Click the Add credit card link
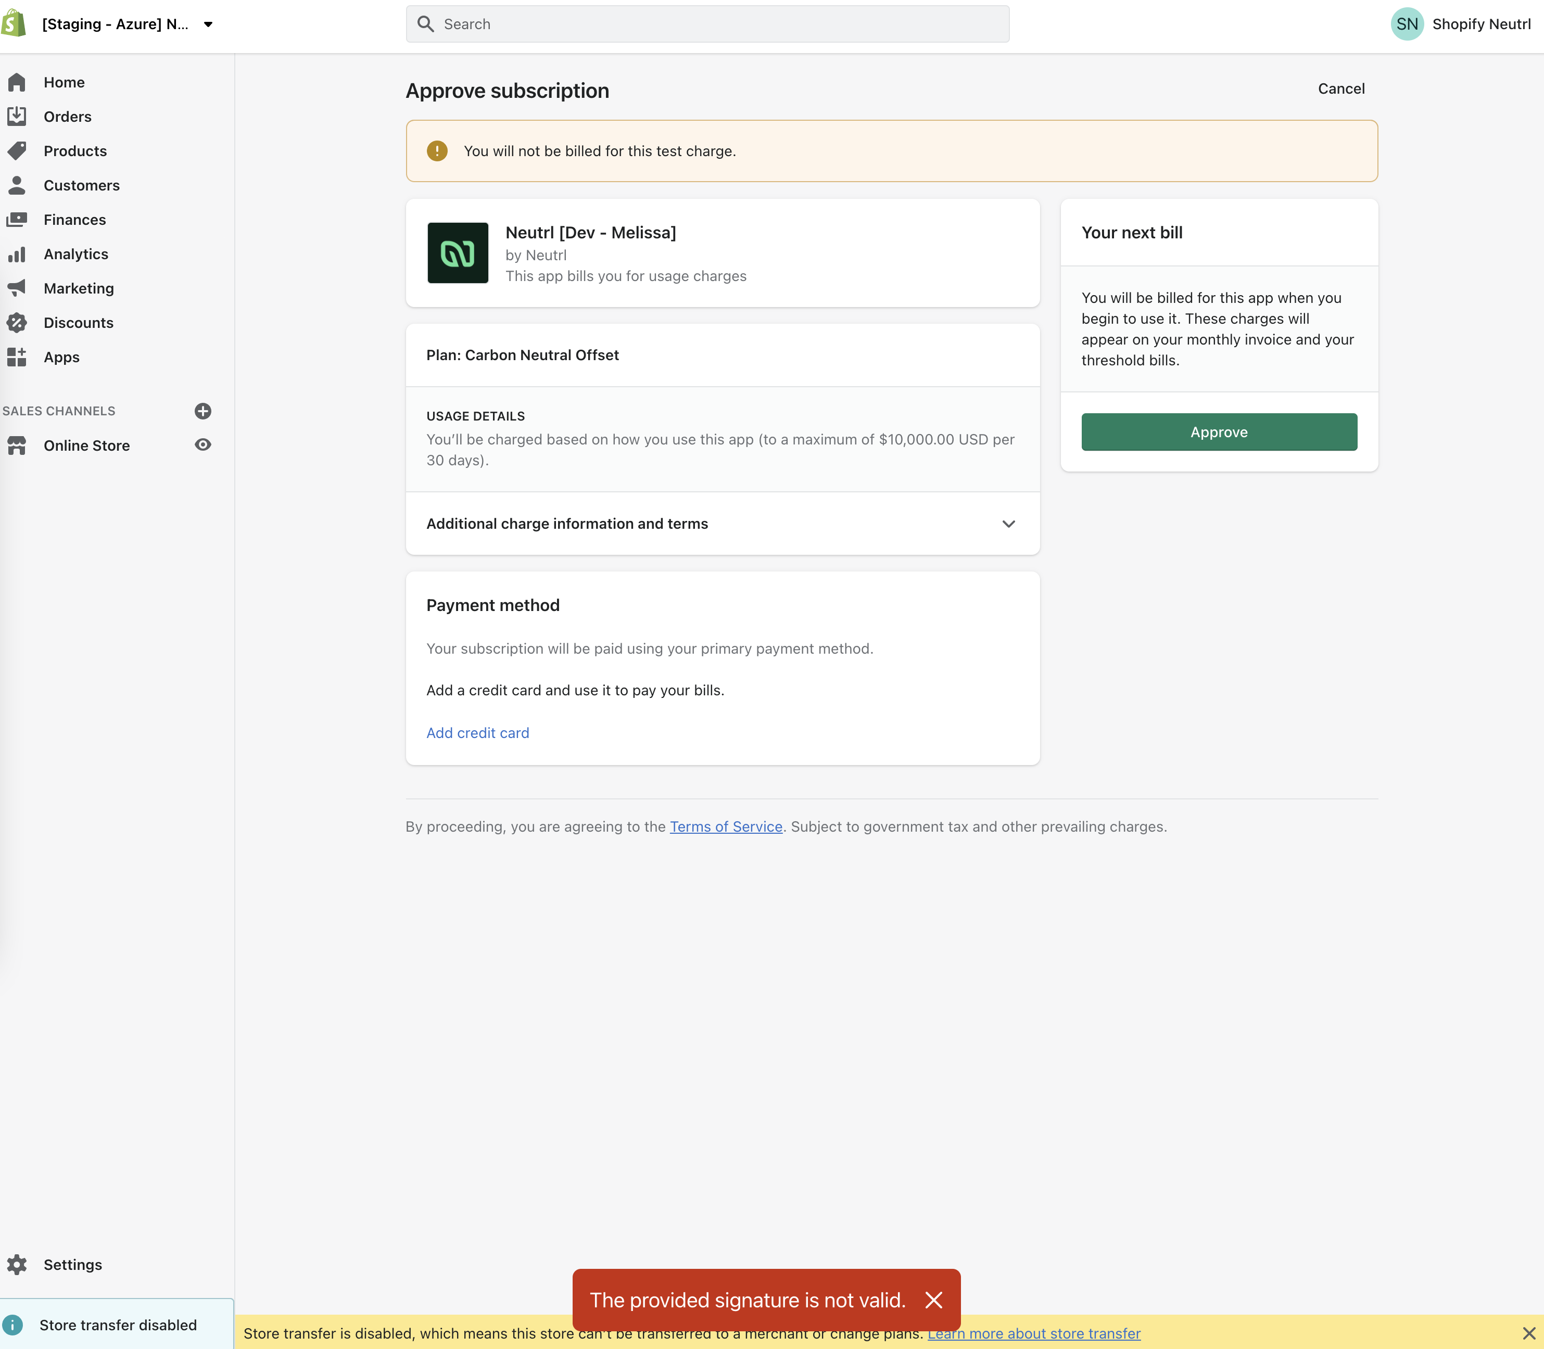The height and width of the screenshot is (1349, 1544). point(477,733)
